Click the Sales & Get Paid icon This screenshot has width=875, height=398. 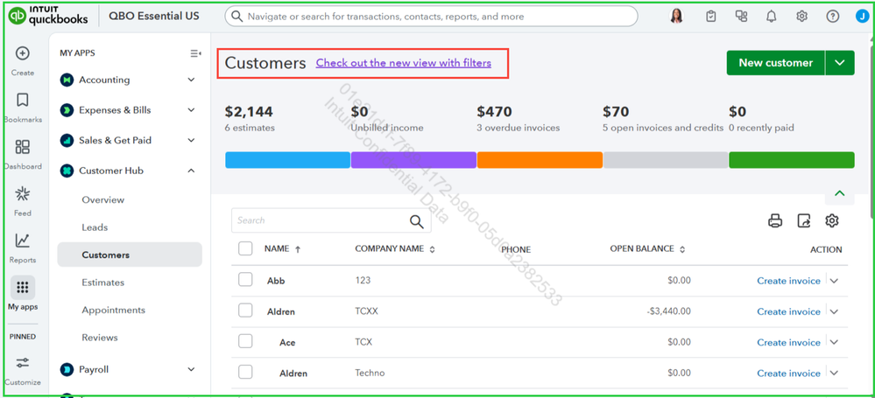click(x=67, y=140)
